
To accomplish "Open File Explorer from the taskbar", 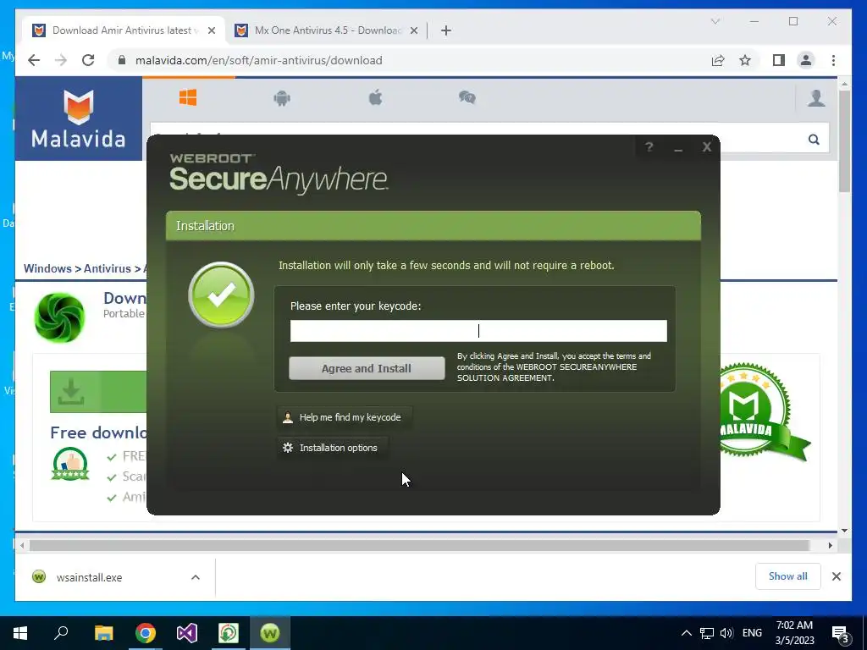I will point(103,633).
